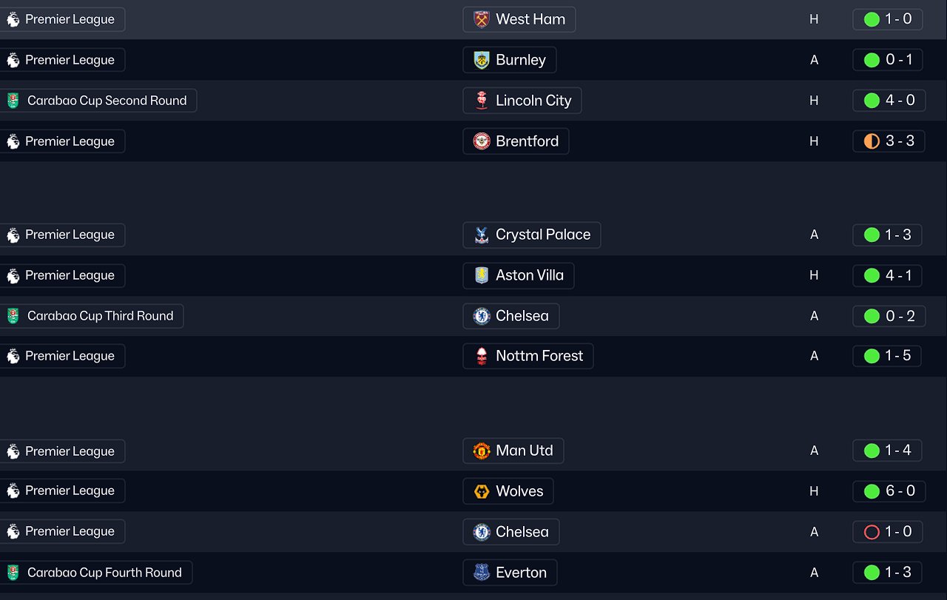Image resolution: width=947 pixels, height=600 pixels.
Task: Click the Aston Villa crest icon
Action: tap(482, 276)
